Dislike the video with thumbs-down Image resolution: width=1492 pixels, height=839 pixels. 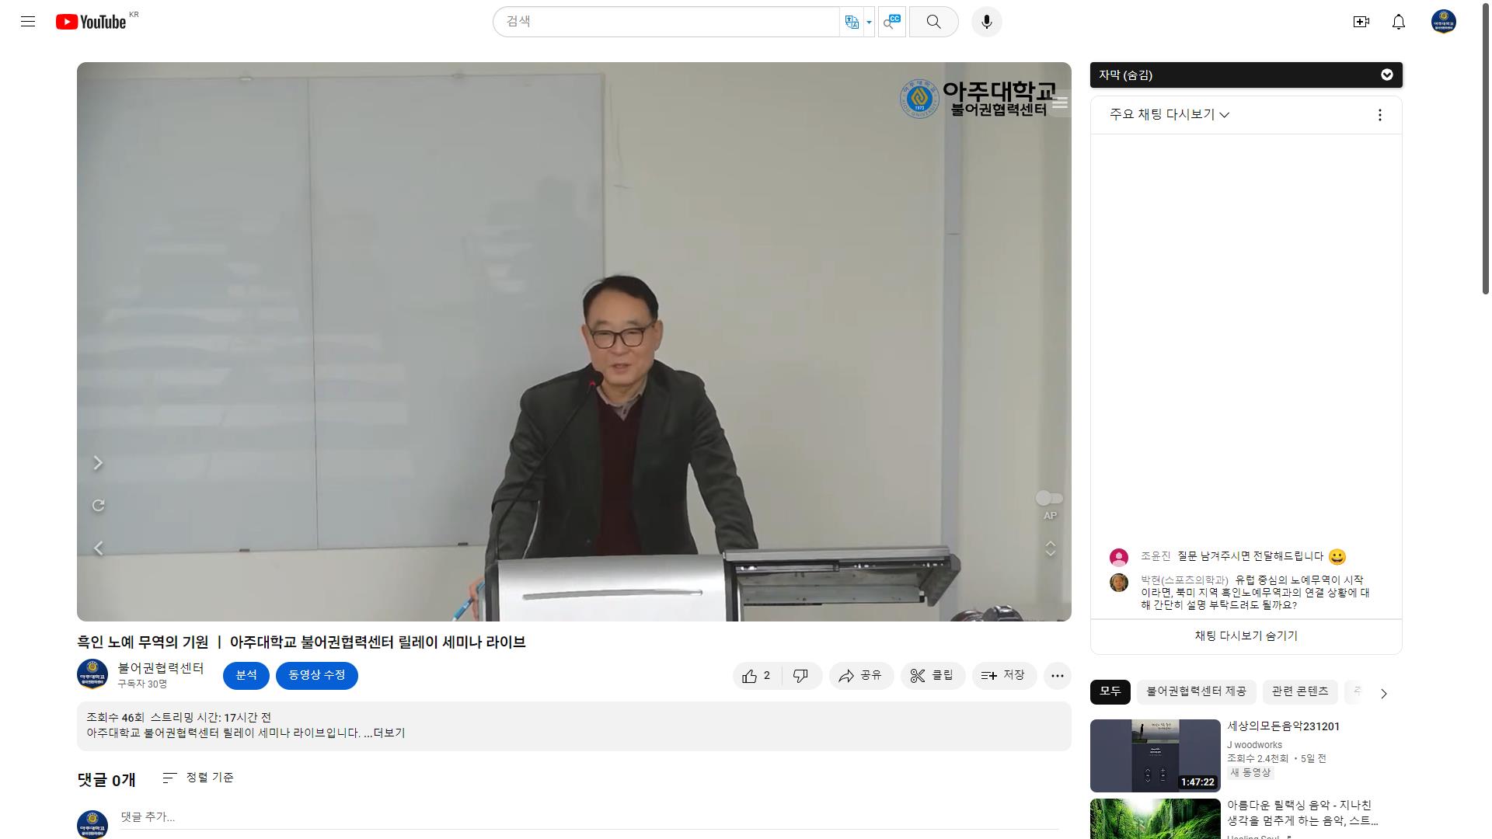pyautogui.click(x=800, y=676)
